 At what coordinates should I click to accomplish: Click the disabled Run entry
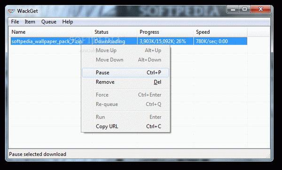click(x=125, y=117)
